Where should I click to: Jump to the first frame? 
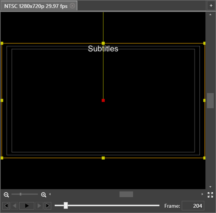coord(6,206)
